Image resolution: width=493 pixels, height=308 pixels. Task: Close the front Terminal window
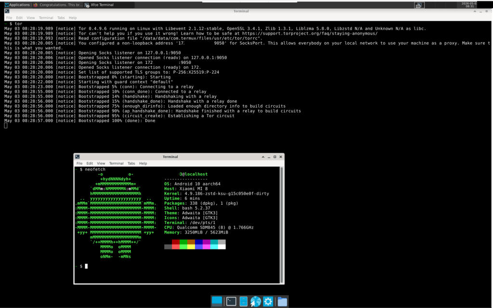(281, 157)
